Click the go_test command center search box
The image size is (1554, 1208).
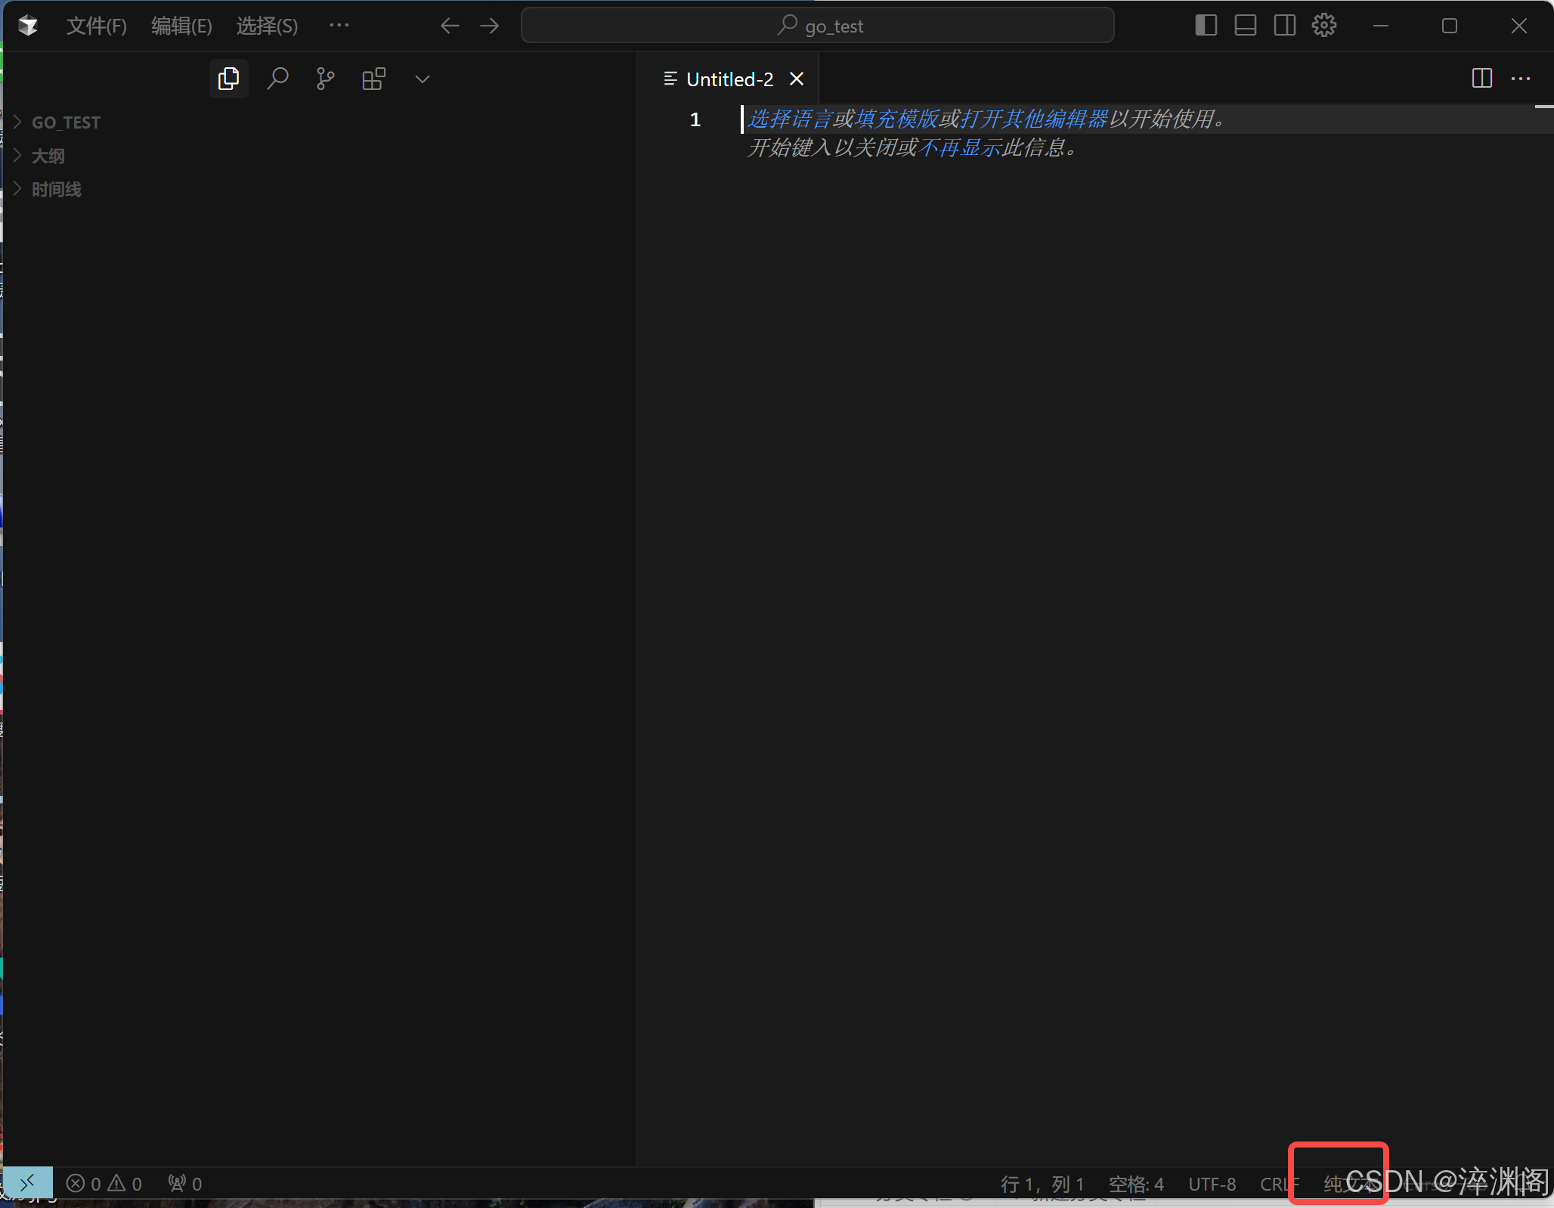(817, 26)
